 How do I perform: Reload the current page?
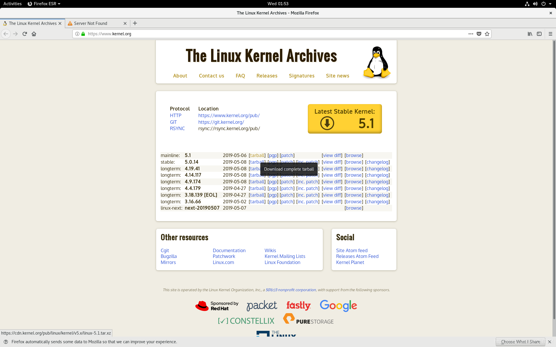pyautogui.click(x=25, y=34)
